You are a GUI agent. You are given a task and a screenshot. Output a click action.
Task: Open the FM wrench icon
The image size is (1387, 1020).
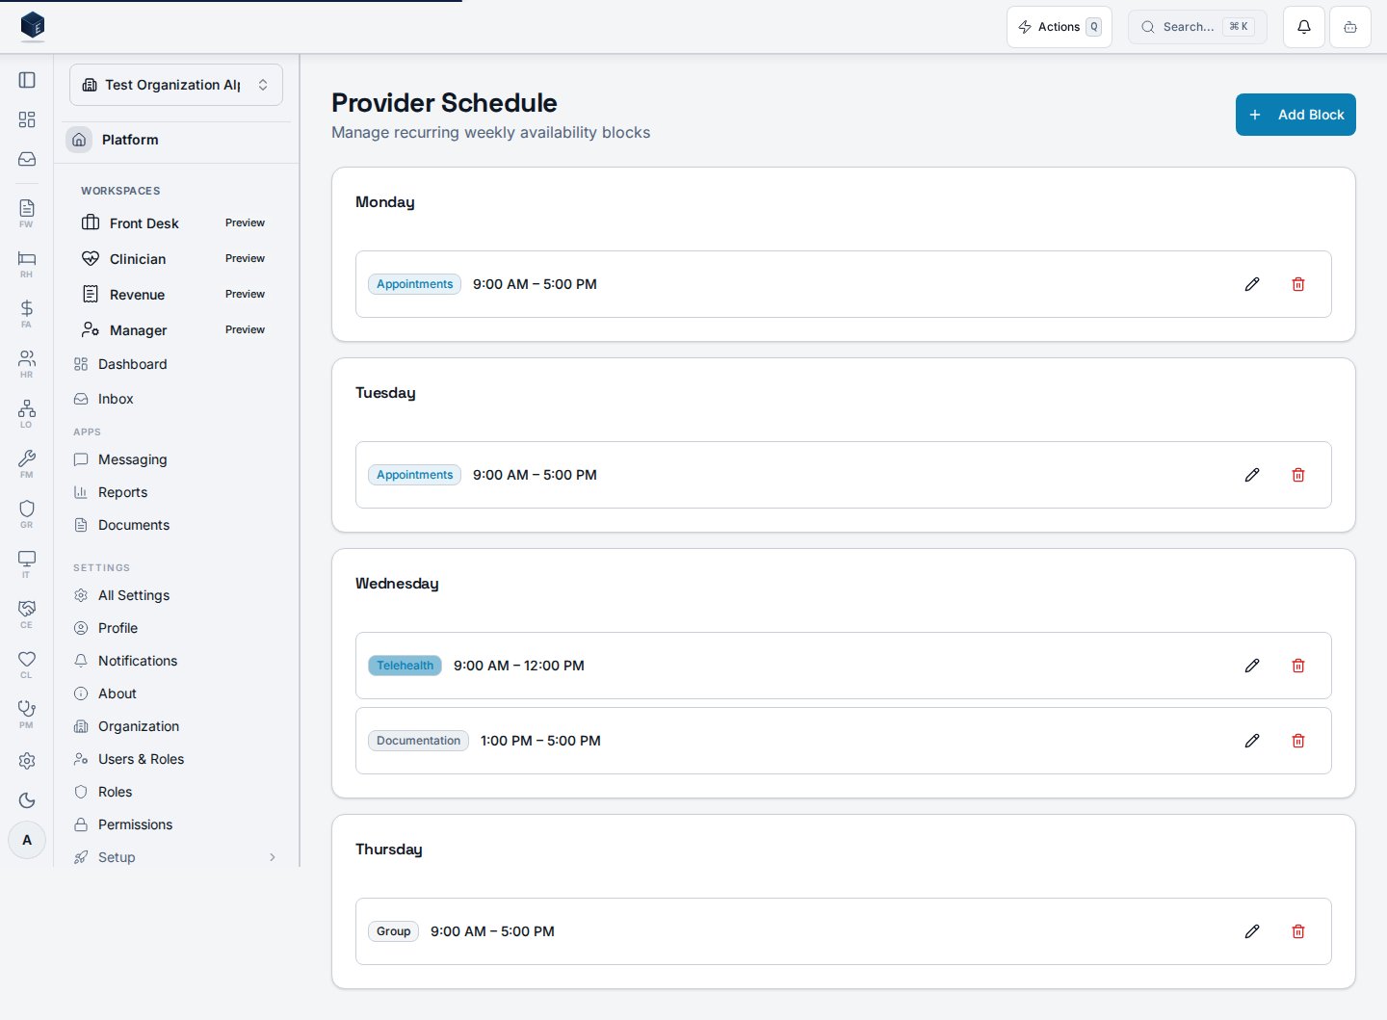click(x=27, y=463)
